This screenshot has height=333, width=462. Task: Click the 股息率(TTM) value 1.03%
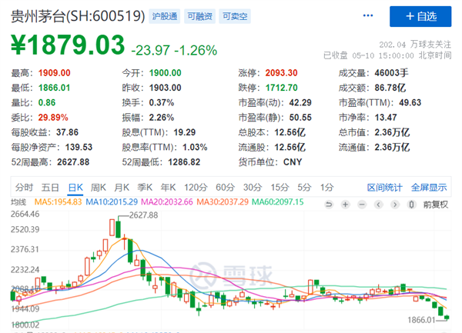tap(195, 147)
